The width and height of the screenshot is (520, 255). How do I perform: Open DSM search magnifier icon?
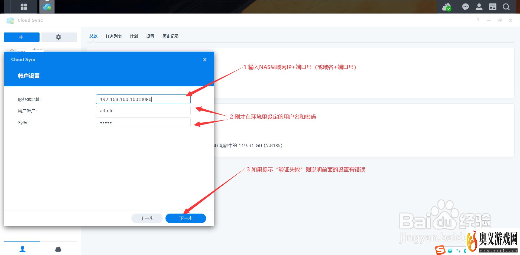tap(506, 7)
